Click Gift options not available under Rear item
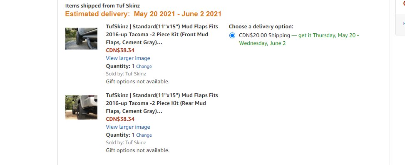 tap(138, 150)
